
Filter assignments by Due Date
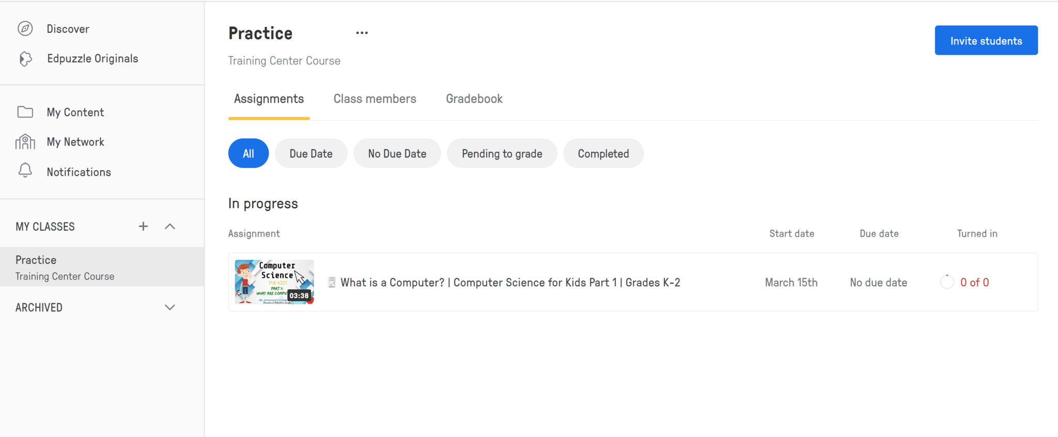pyautogui.click(x=311, y=153)
